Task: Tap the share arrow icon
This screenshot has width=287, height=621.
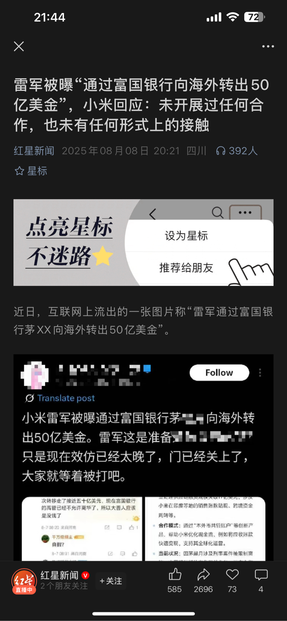Action: point(203,575)
